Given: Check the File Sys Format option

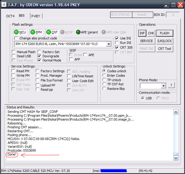Looking at the screenshot, I should [x=37, y=80].
